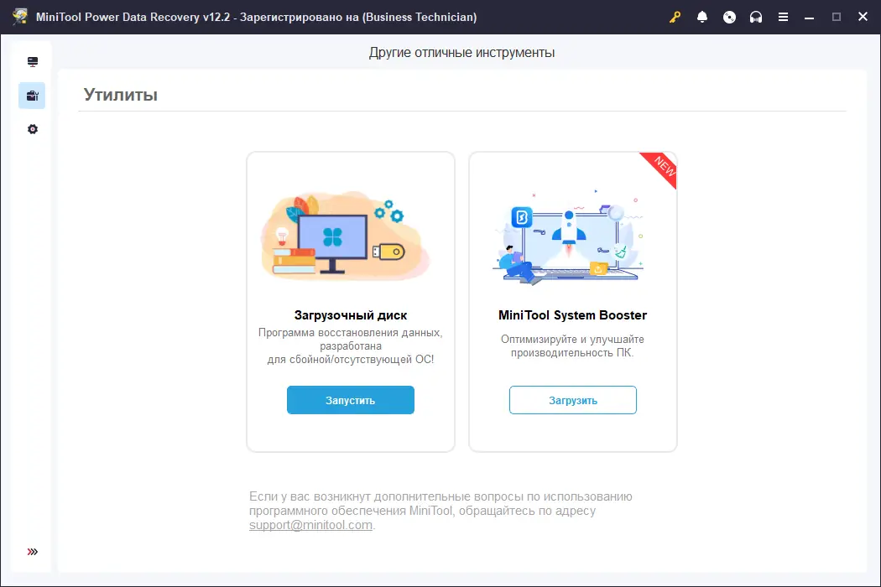
Task: Expand the sidebar with the double-arrow icon
Action: [33, 552]
